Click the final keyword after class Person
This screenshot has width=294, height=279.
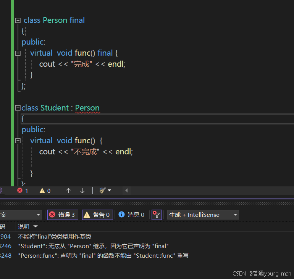click(x=77, y=20)
